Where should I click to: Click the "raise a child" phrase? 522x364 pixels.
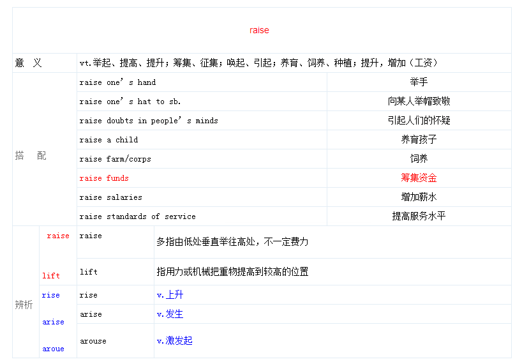coord(108,140)
